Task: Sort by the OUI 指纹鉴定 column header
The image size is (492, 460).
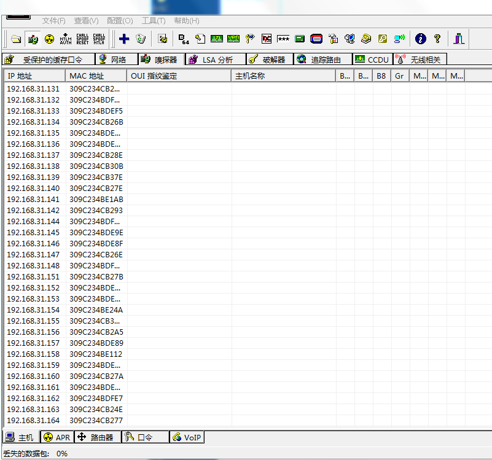Action: pyautogui.click(x=179, y=76)
